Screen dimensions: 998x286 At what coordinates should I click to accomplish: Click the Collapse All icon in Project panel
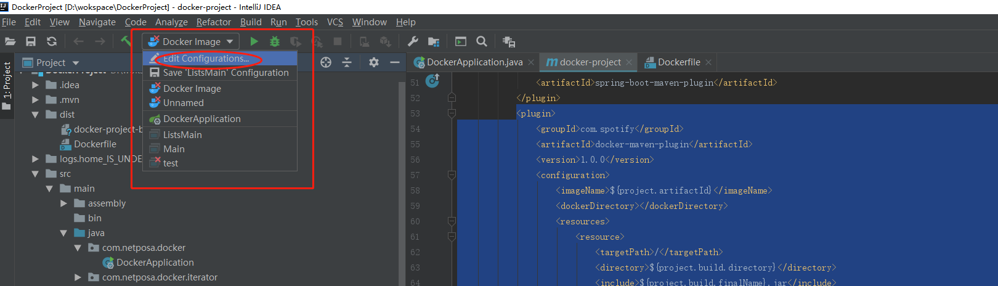click(347, 62)
